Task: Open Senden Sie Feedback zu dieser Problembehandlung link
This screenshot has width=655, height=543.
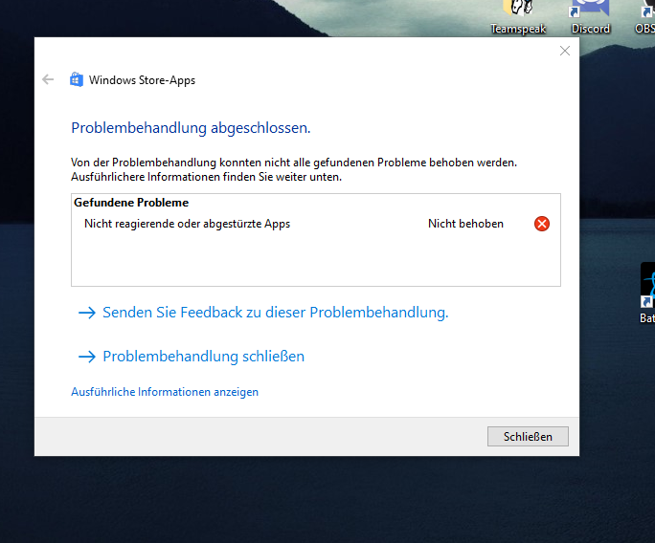Action: [x=263, y=313]
